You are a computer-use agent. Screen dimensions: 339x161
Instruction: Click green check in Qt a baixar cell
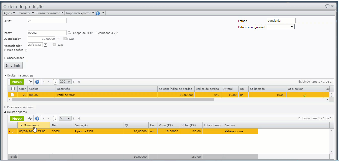point(304,95)
